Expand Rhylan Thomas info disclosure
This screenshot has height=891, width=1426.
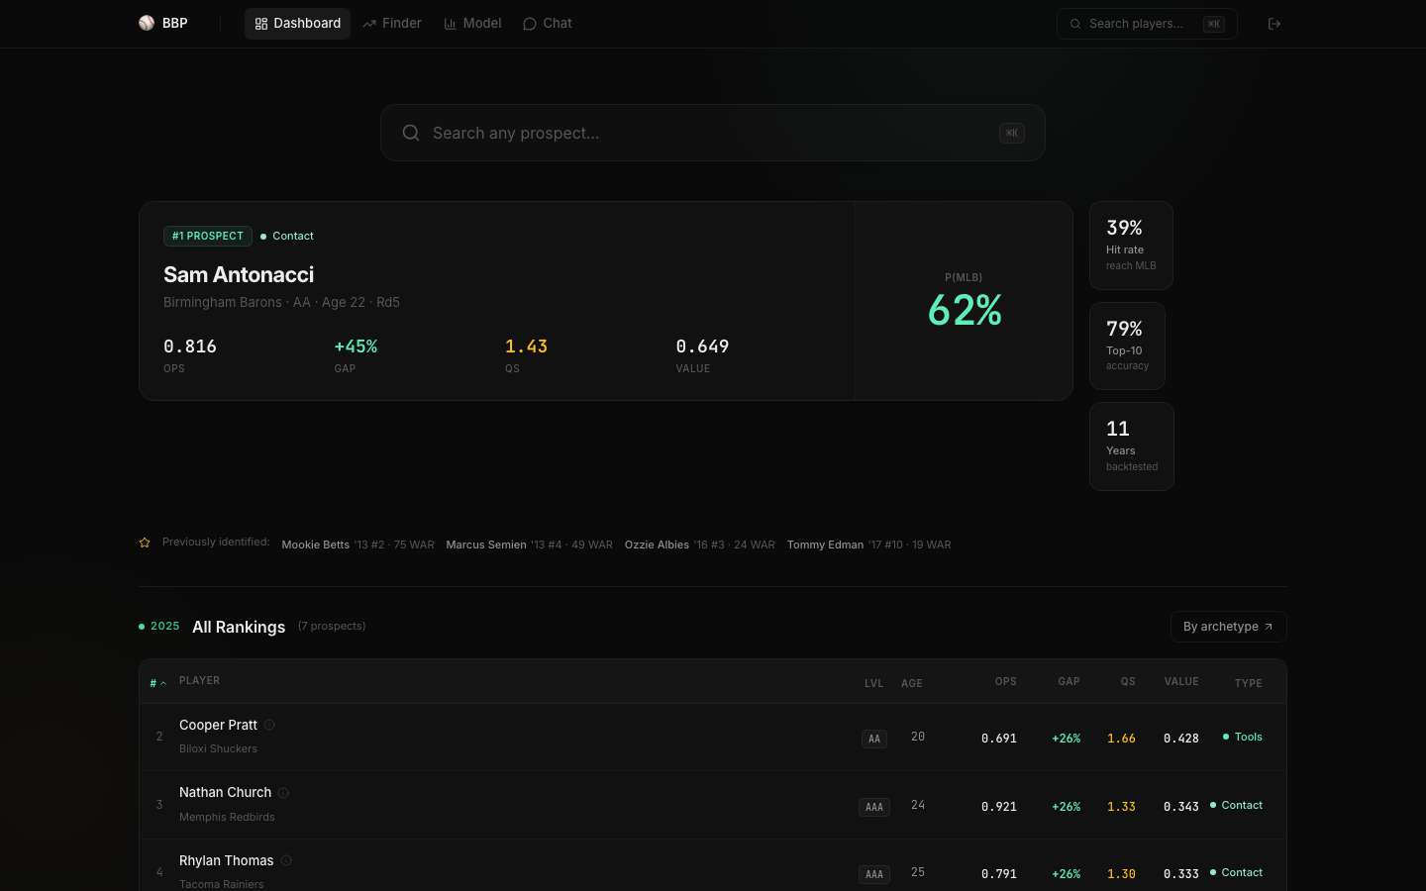(286, 859)
